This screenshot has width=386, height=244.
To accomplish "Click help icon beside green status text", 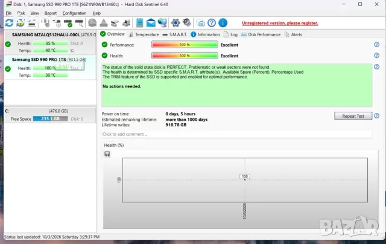I will (376, 67).
